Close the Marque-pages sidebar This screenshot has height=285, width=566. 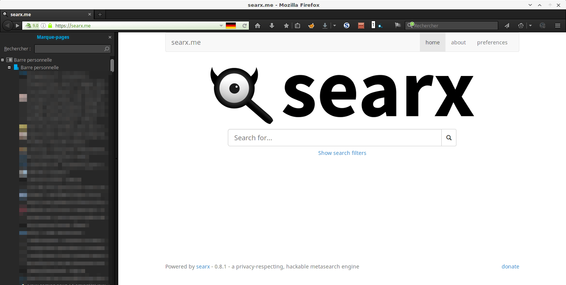110,37
